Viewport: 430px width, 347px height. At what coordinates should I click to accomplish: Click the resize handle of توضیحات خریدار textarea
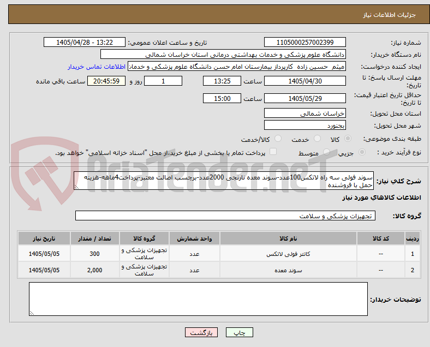[32, 313]
